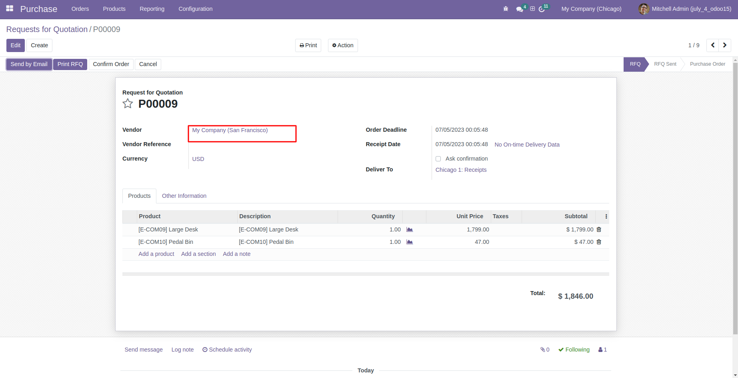Open the My Company (San Francisco) vendor link

230,130
